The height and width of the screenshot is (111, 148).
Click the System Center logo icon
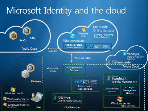click(x=109, y=62)
